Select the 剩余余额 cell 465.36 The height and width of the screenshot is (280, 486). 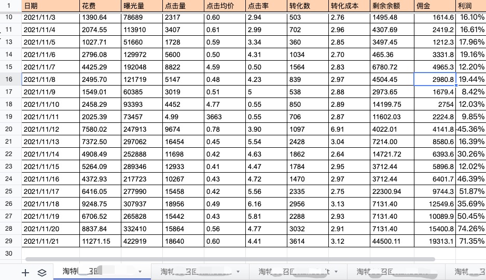392,54
